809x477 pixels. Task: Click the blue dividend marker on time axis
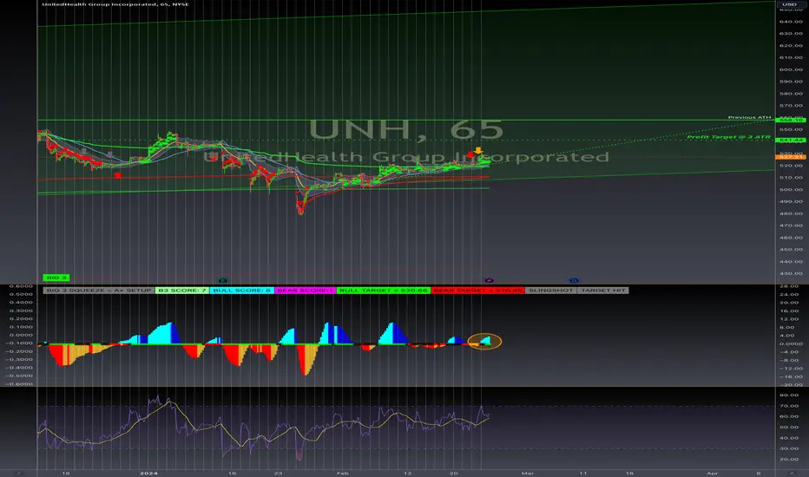click(x=573, y=280)
